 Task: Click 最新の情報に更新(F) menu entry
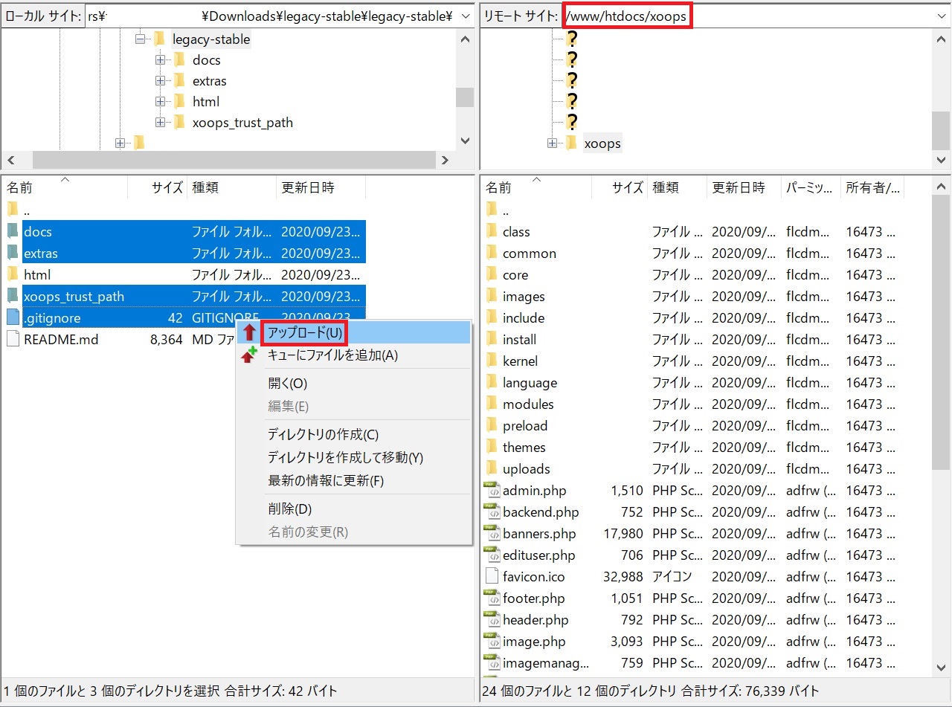coord(354,480)
